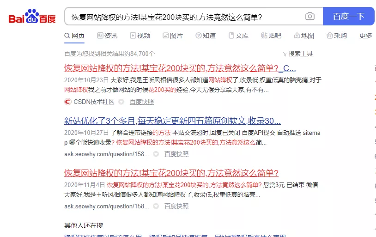Image resolution: width=376 pixels, height=237 pixels.
Task: Switch to the 视频 tab
Action: click(x=140, y=36)
